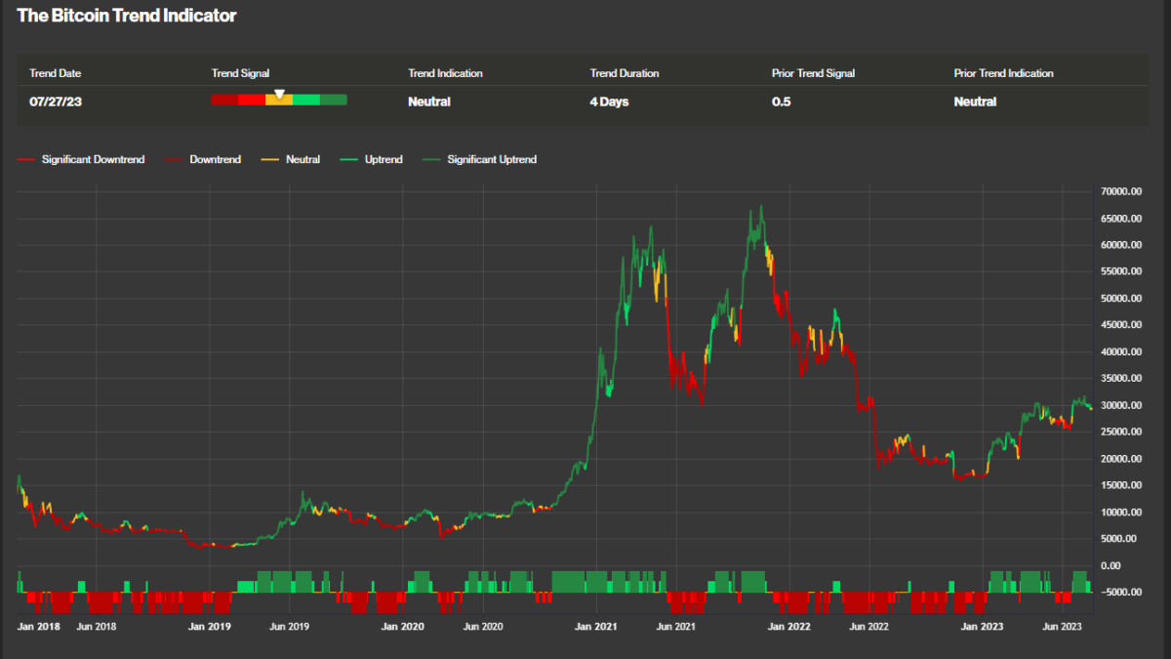Select the Jun 2023 label on time axis

coord(1062,627)
